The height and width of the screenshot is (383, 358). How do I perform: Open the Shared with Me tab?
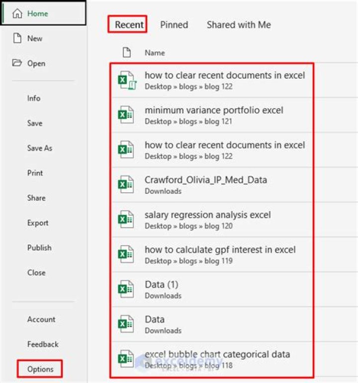tap(239, 25)
